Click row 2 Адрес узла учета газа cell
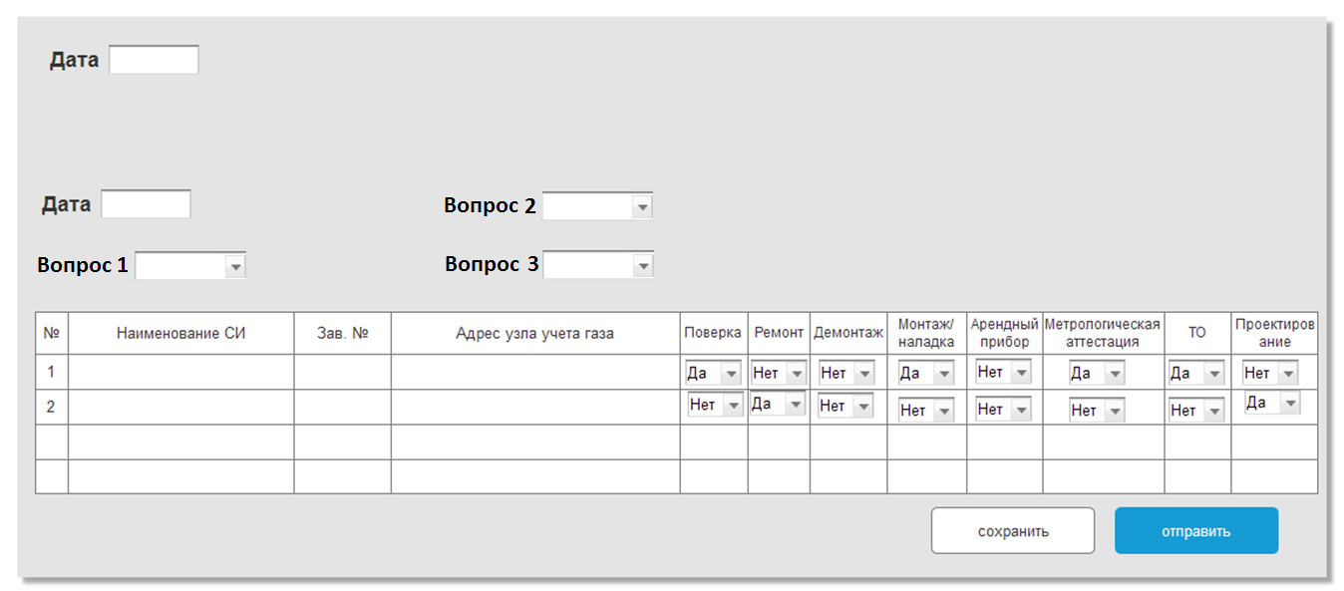Viewport: 1344px width, 591px height. click(535, 407)
